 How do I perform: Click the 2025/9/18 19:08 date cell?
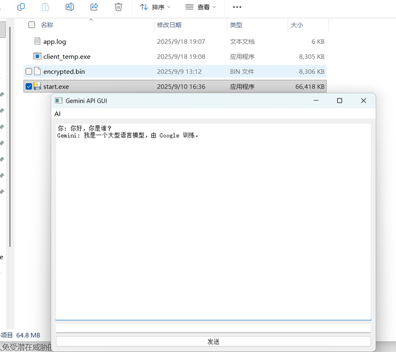click(x=181, y=56)
